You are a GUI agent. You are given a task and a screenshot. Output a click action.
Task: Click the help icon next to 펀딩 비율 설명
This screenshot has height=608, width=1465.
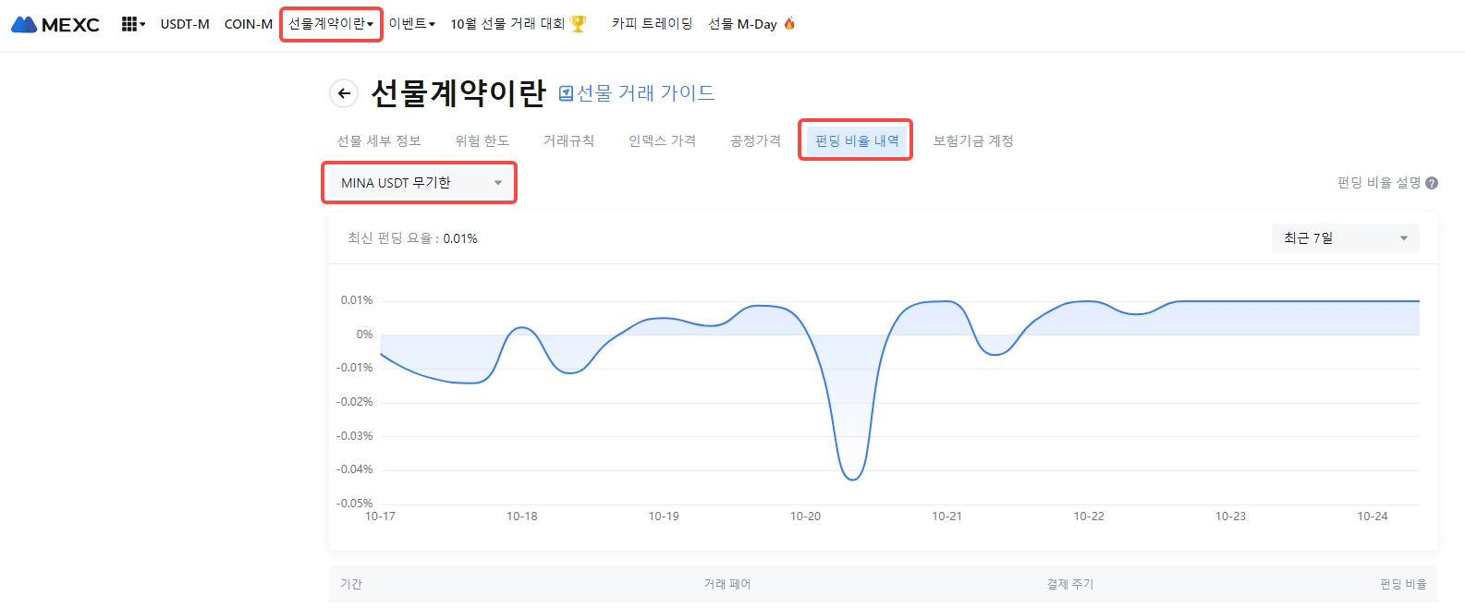click(x=1432, y=183)
